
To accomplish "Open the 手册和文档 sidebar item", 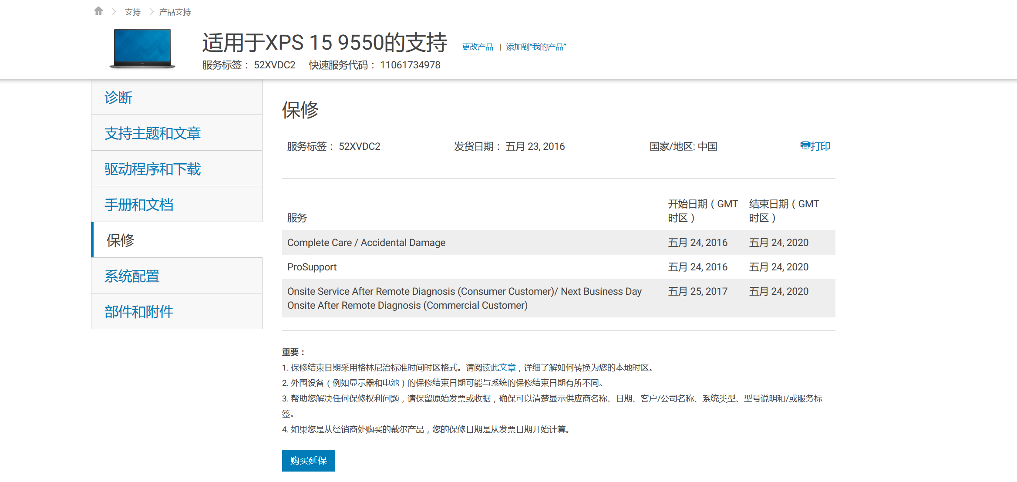I will [139, 205].
